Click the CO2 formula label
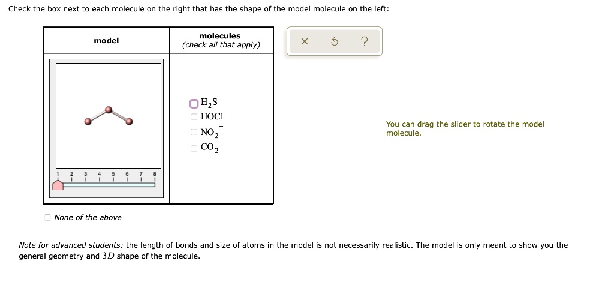 coord(210,148)
